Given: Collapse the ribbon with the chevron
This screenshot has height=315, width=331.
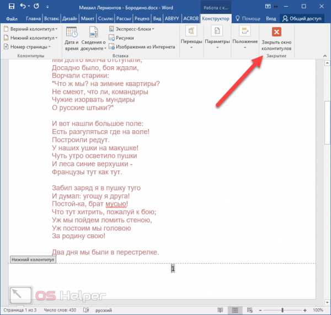Looking at the screenshot, I should click(x=325, y=56).
